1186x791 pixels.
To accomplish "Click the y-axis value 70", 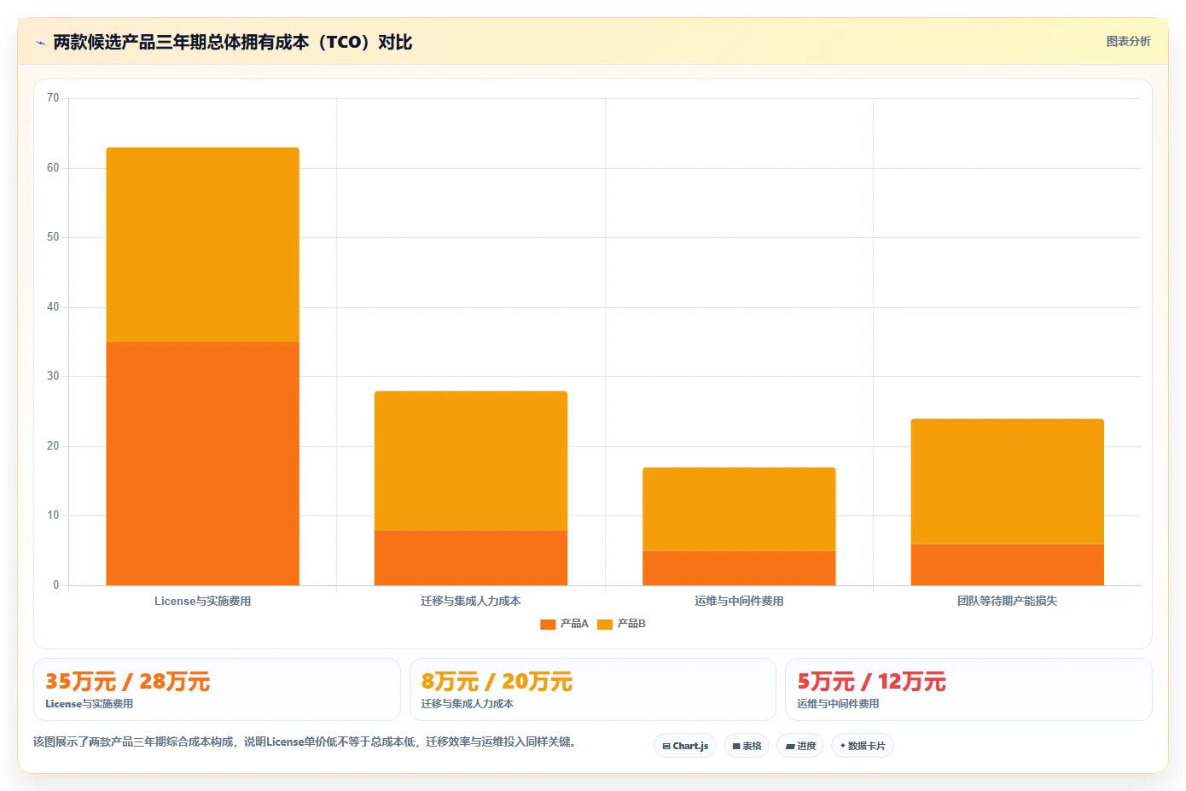I will point(53,98).
